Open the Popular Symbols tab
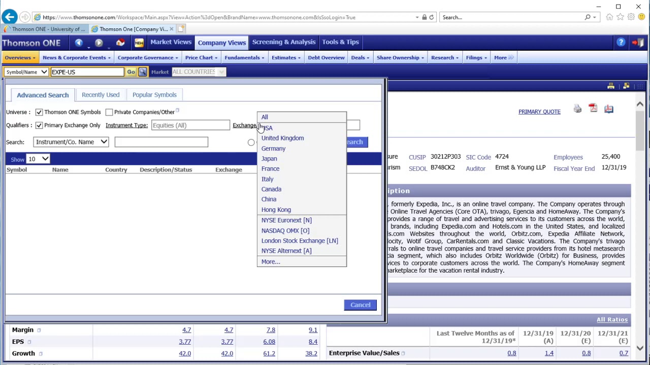 tap(154, 95)
